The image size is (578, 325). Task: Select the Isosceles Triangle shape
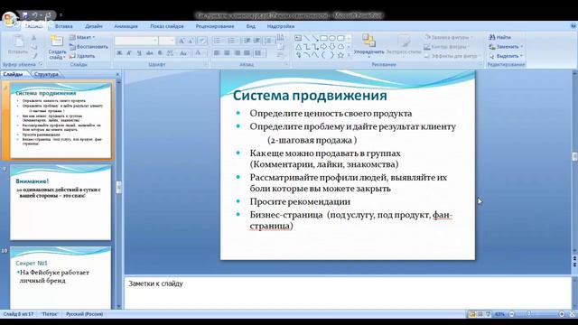coord(298,47)
